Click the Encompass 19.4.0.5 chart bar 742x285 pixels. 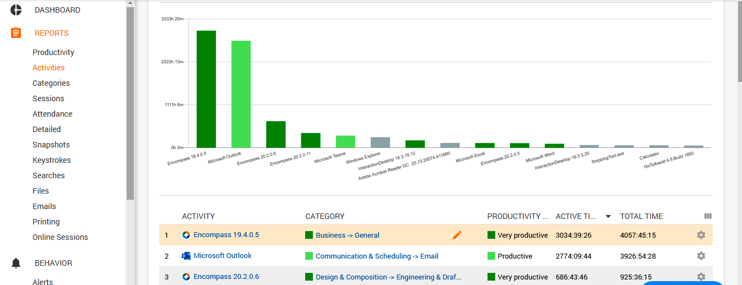[207, 89]
